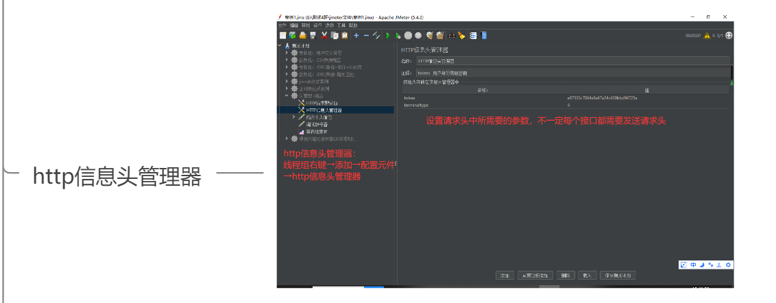The image size is (776, 303).
Task: Click the Copy icon in the toolbar
Action: coord(335,36)
